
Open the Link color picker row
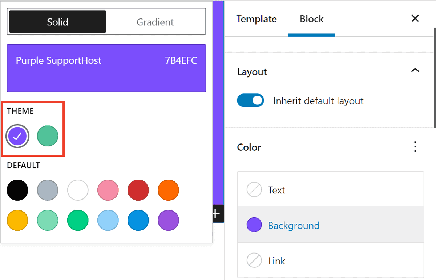coord(330,261)
